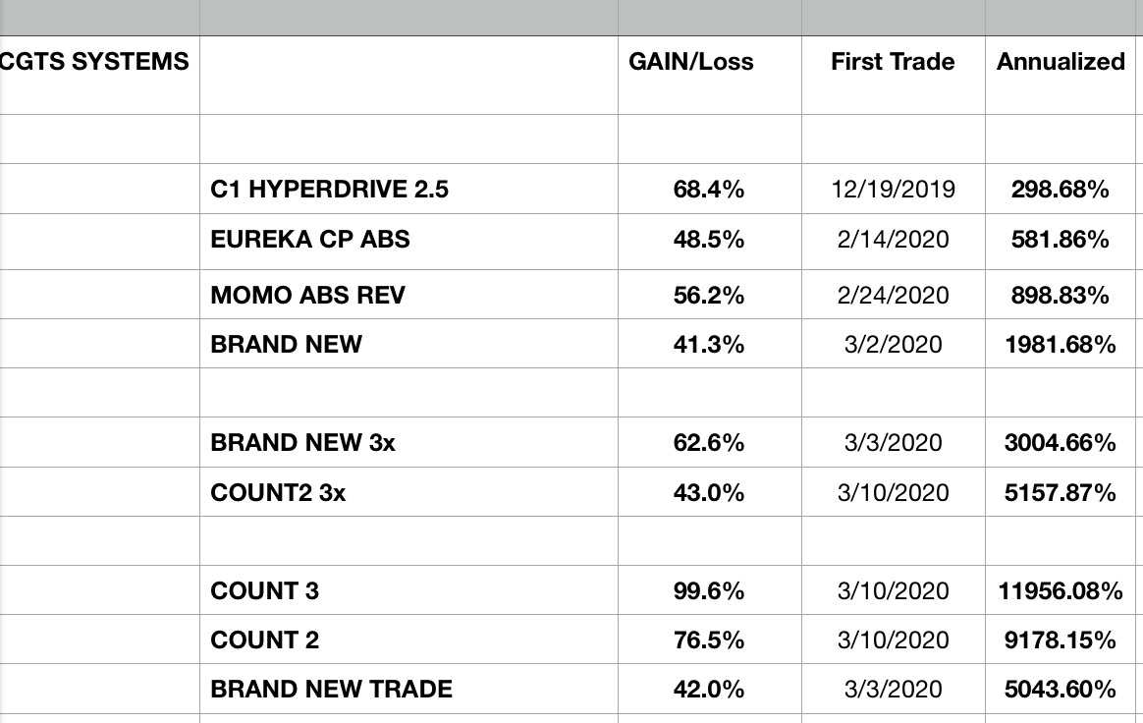Select the BRAND NEW TRADE cell
1143x723 pixels.
[332, 690]
